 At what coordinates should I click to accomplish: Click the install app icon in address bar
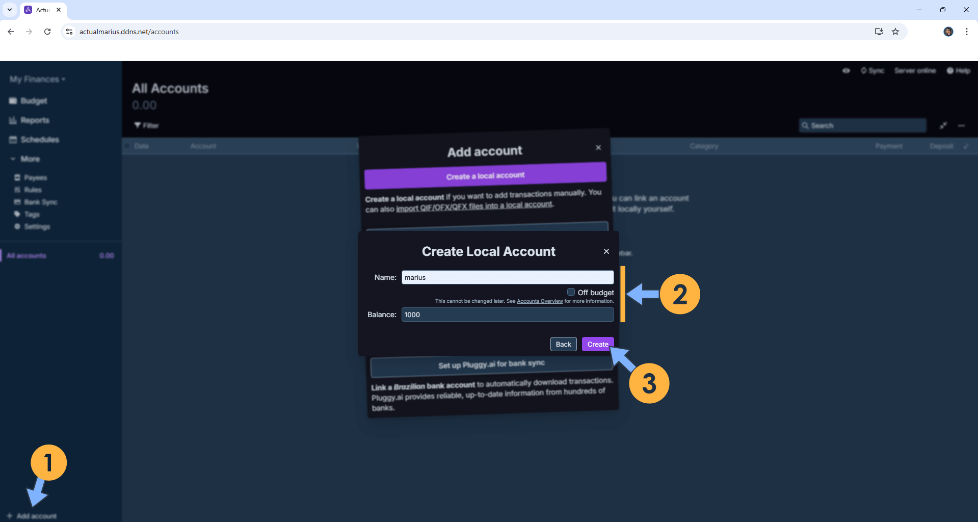tap(879, 32)
